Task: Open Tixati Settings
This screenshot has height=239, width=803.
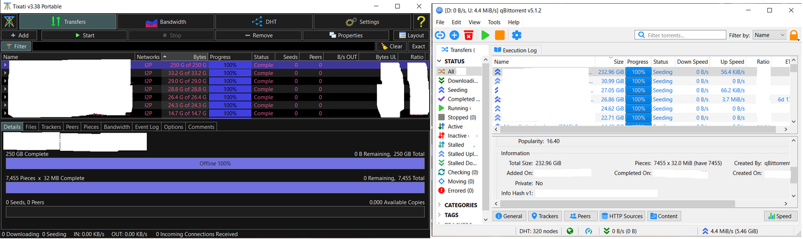Action: (x=361, y=21)
